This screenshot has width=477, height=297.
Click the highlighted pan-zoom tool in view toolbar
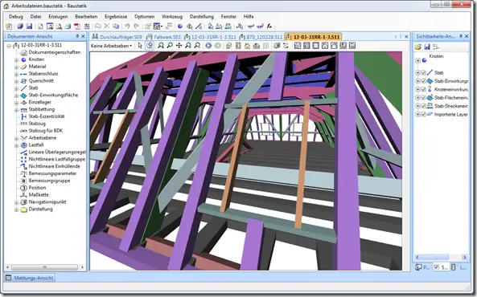150,46
